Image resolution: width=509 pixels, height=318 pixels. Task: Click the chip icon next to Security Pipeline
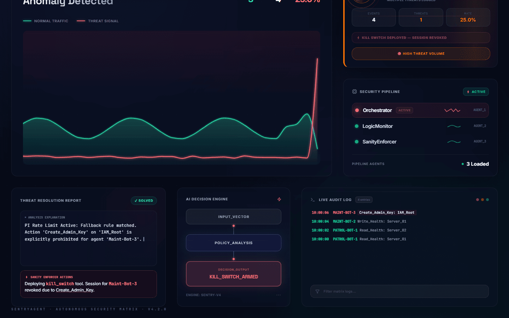pos(355,92)
